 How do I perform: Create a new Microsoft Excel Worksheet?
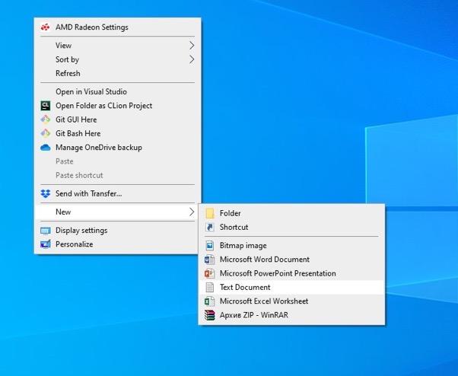point(291,301)
